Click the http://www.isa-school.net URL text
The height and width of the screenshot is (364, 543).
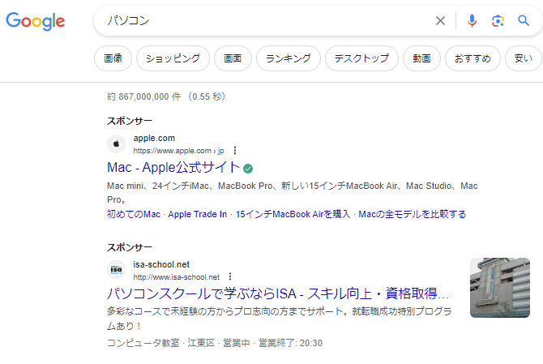pyautogui.click(x=176, y=277)
